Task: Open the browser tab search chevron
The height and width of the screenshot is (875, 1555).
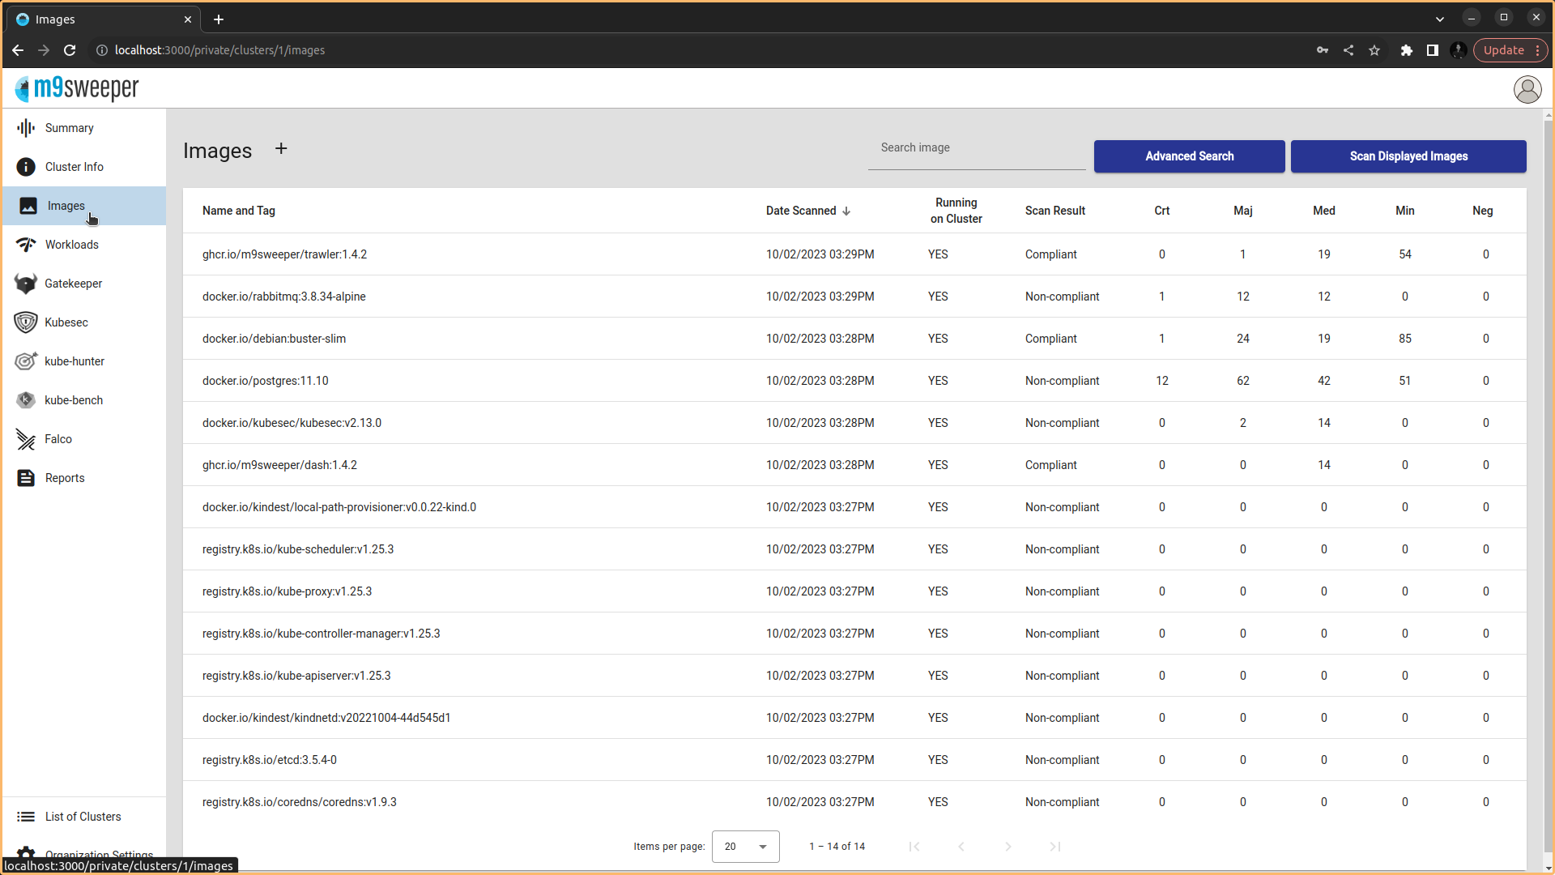Action: tap(1439, 19)
